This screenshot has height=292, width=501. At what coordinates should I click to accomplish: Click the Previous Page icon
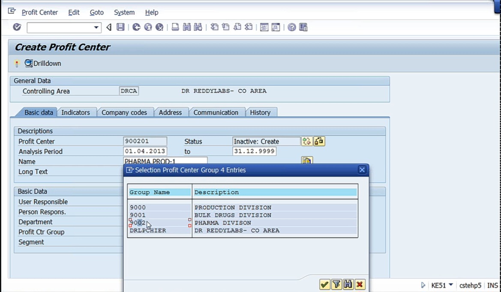pyautogui.click(x=226, y=27)
